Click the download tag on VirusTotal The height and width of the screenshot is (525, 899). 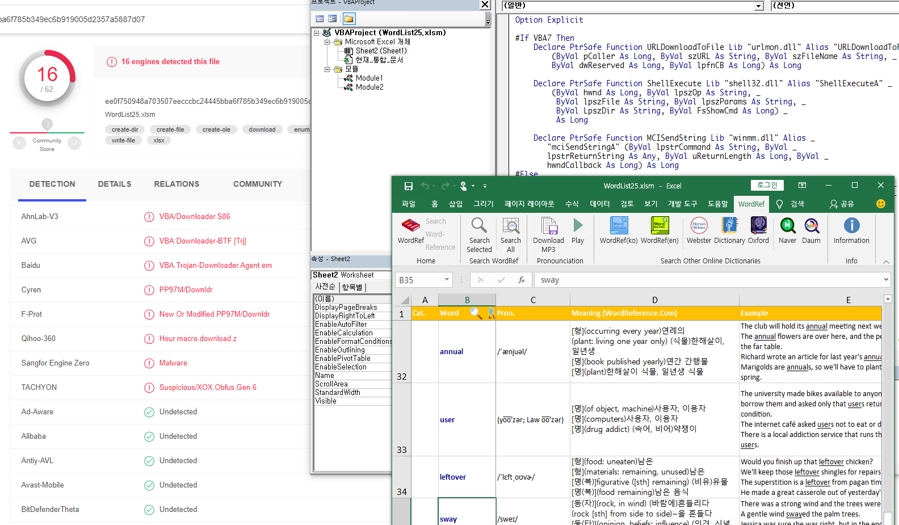click(x=262, y=129)
